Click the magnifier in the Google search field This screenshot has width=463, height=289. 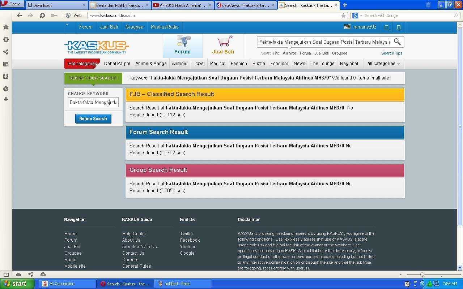(456, 16)
